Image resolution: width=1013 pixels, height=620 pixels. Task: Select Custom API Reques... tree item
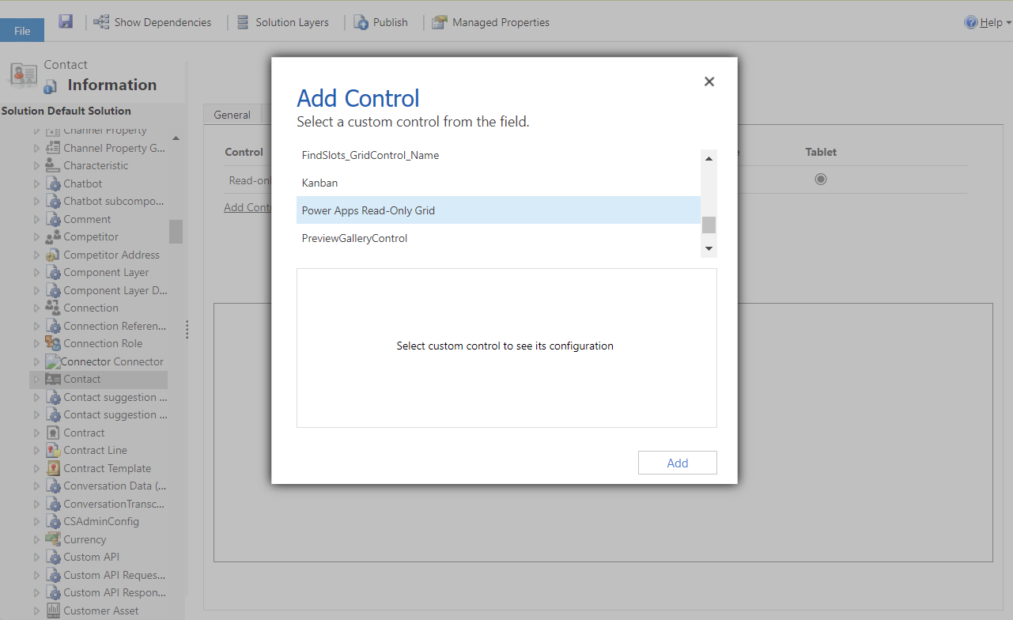click(115, 575)
